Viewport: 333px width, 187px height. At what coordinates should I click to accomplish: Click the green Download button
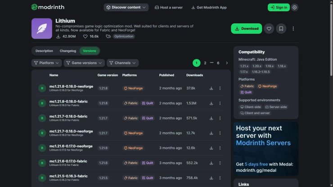pyautogui.click(x=246, y=28)
